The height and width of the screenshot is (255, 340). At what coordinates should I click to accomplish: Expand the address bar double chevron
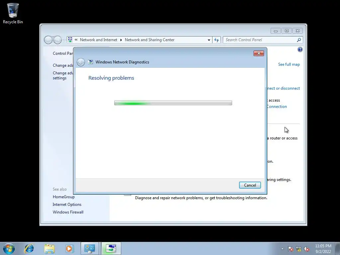point(76,40)
